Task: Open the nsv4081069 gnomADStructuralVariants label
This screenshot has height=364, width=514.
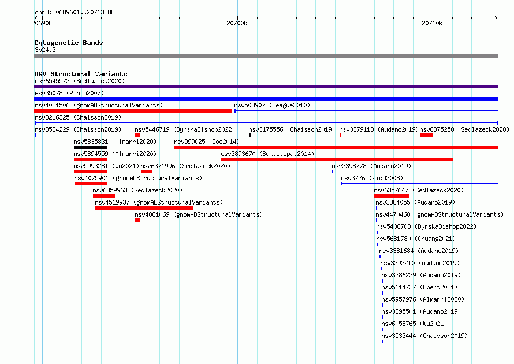Action: click(x=199, y=214)
